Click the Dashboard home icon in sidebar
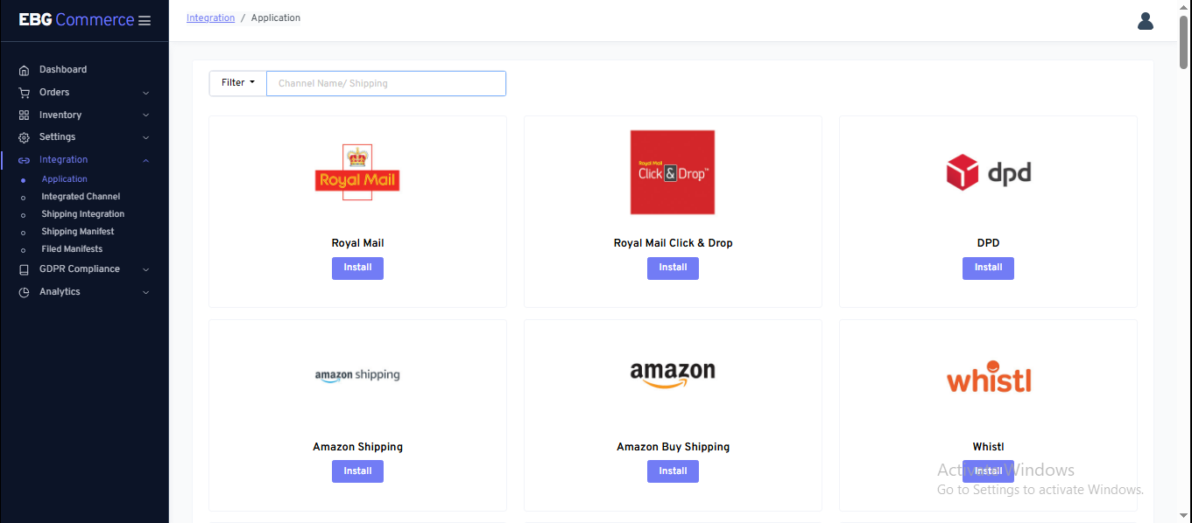 24,70
